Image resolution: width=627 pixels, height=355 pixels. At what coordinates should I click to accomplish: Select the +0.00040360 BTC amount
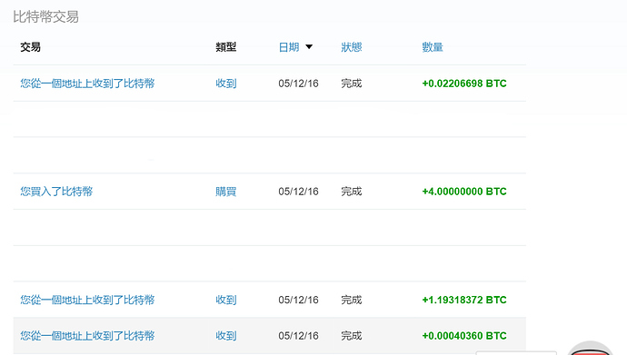coord(464,336)
